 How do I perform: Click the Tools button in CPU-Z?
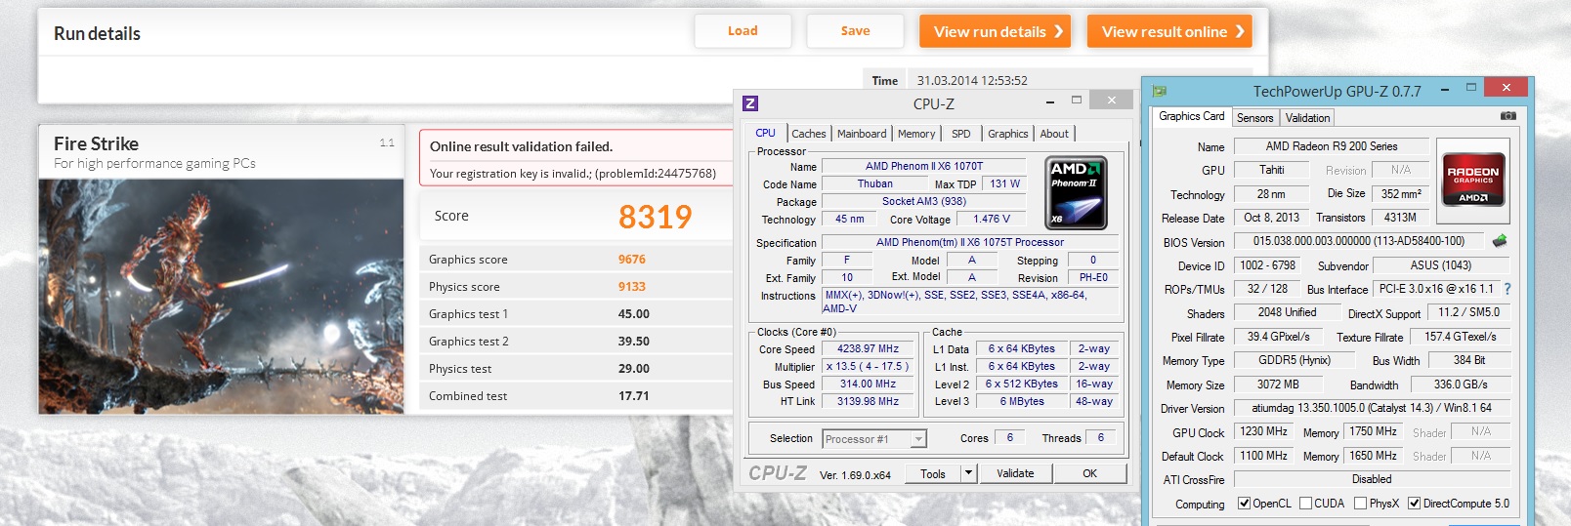coord(933,473)
